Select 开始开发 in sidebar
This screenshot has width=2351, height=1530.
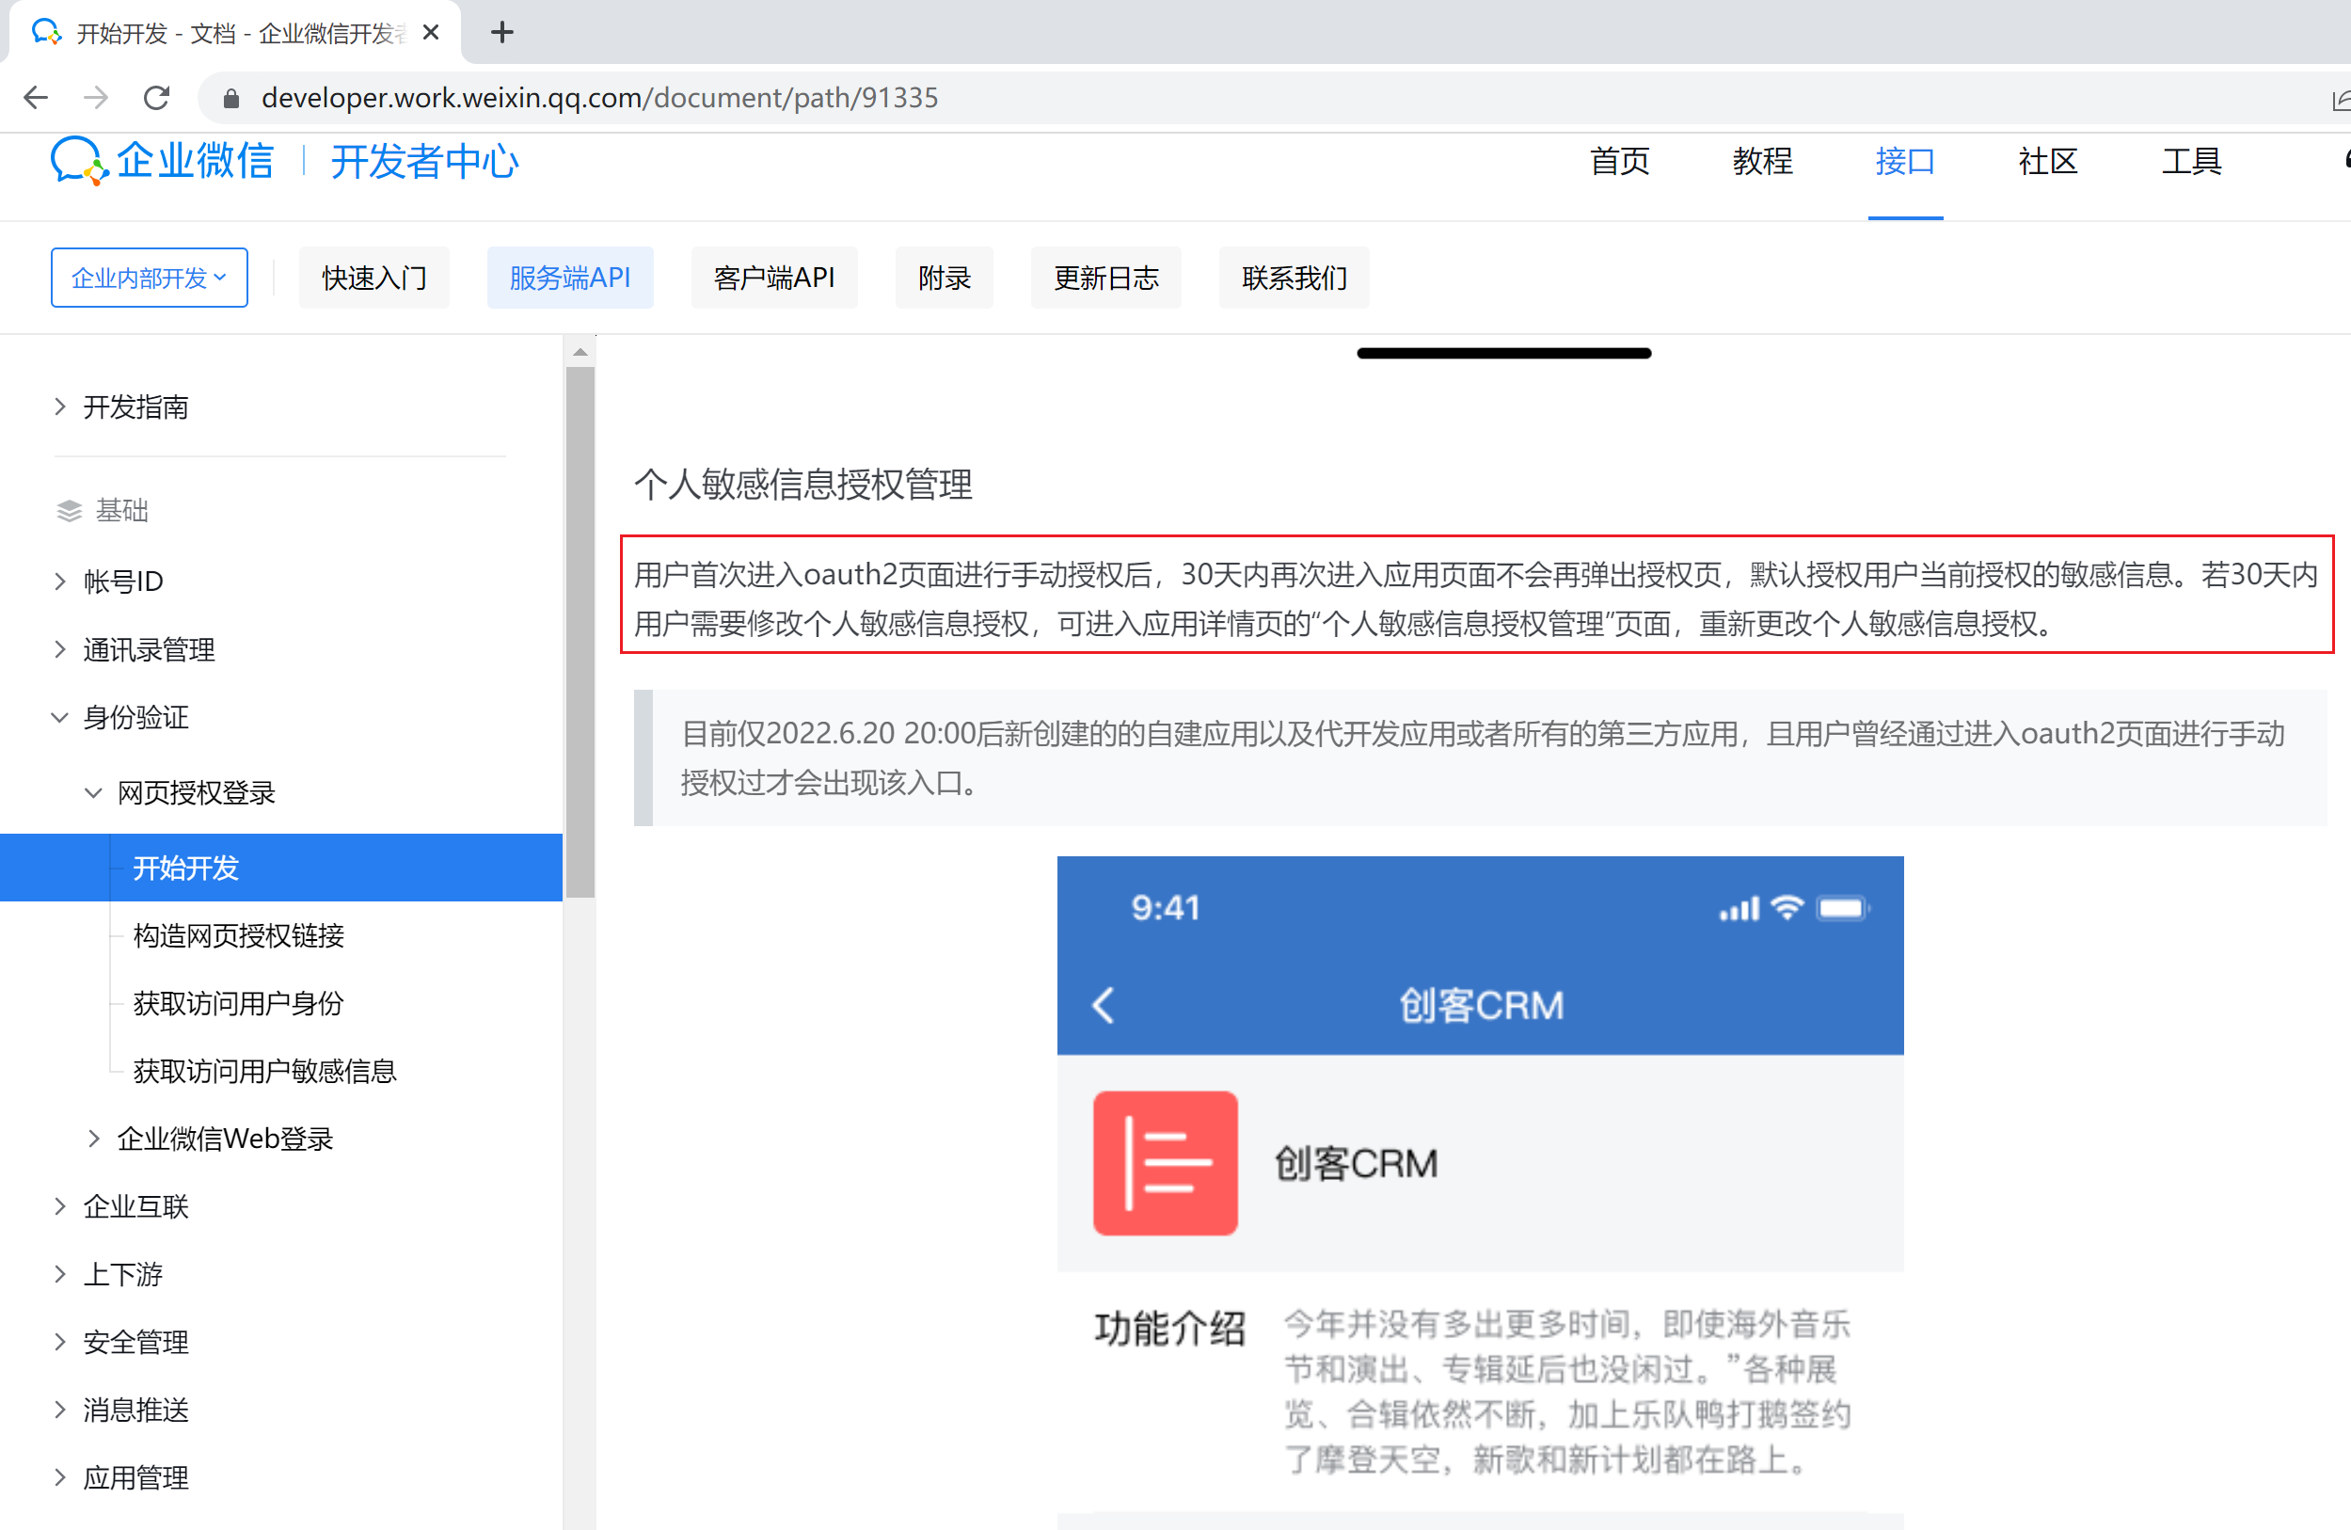pyautogui.click(x=281, y=868)
